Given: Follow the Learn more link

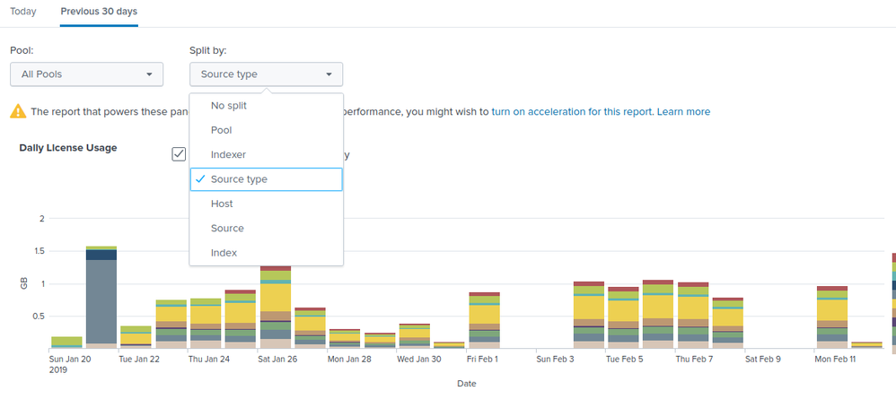Looking at the screenshot, I should (x=683, y=112).
